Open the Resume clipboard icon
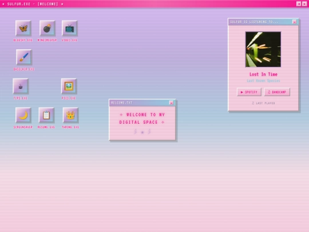The image size is (309, 232). pos(46,115)
